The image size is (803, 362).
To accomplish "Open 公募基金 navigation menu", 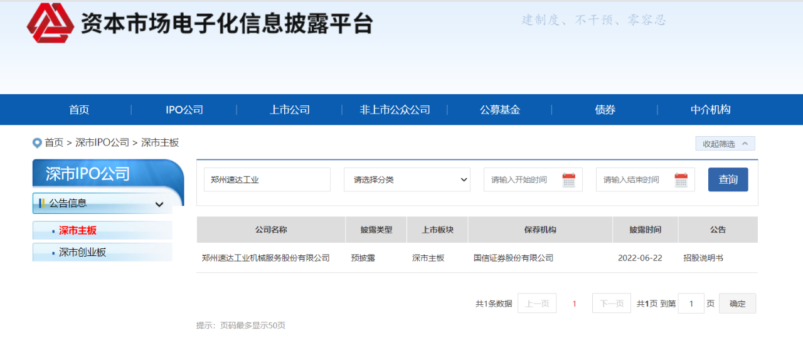I will (x=500, y=110).
